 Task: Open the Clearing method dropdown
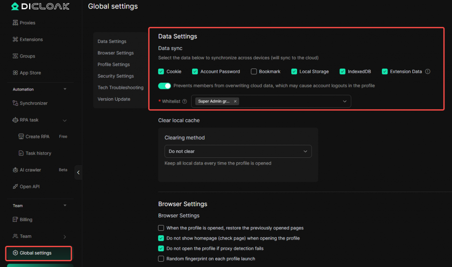click(x=238, y=151)
